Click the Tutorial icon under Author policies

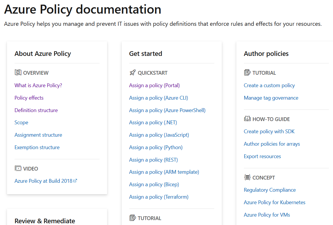coord(247,72)
